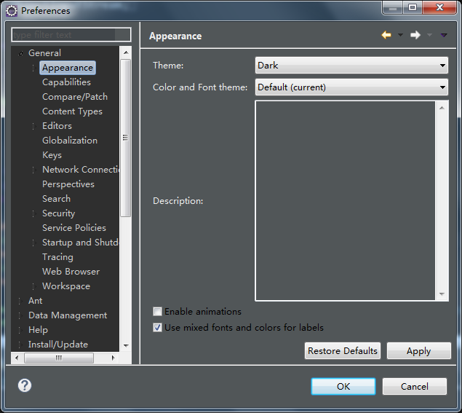Enable animations checkbox

[x=157, y=312]
